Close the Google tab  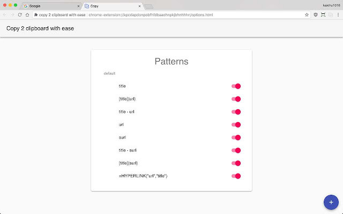pyautogui.click(x=78, y=6)
